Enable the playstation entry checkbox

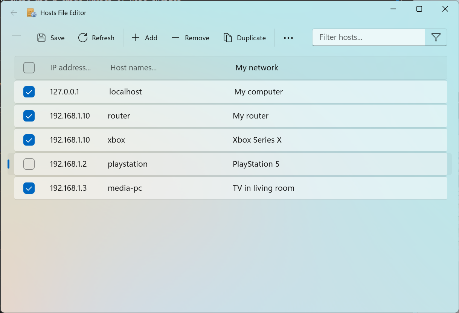tap(29, 164)
